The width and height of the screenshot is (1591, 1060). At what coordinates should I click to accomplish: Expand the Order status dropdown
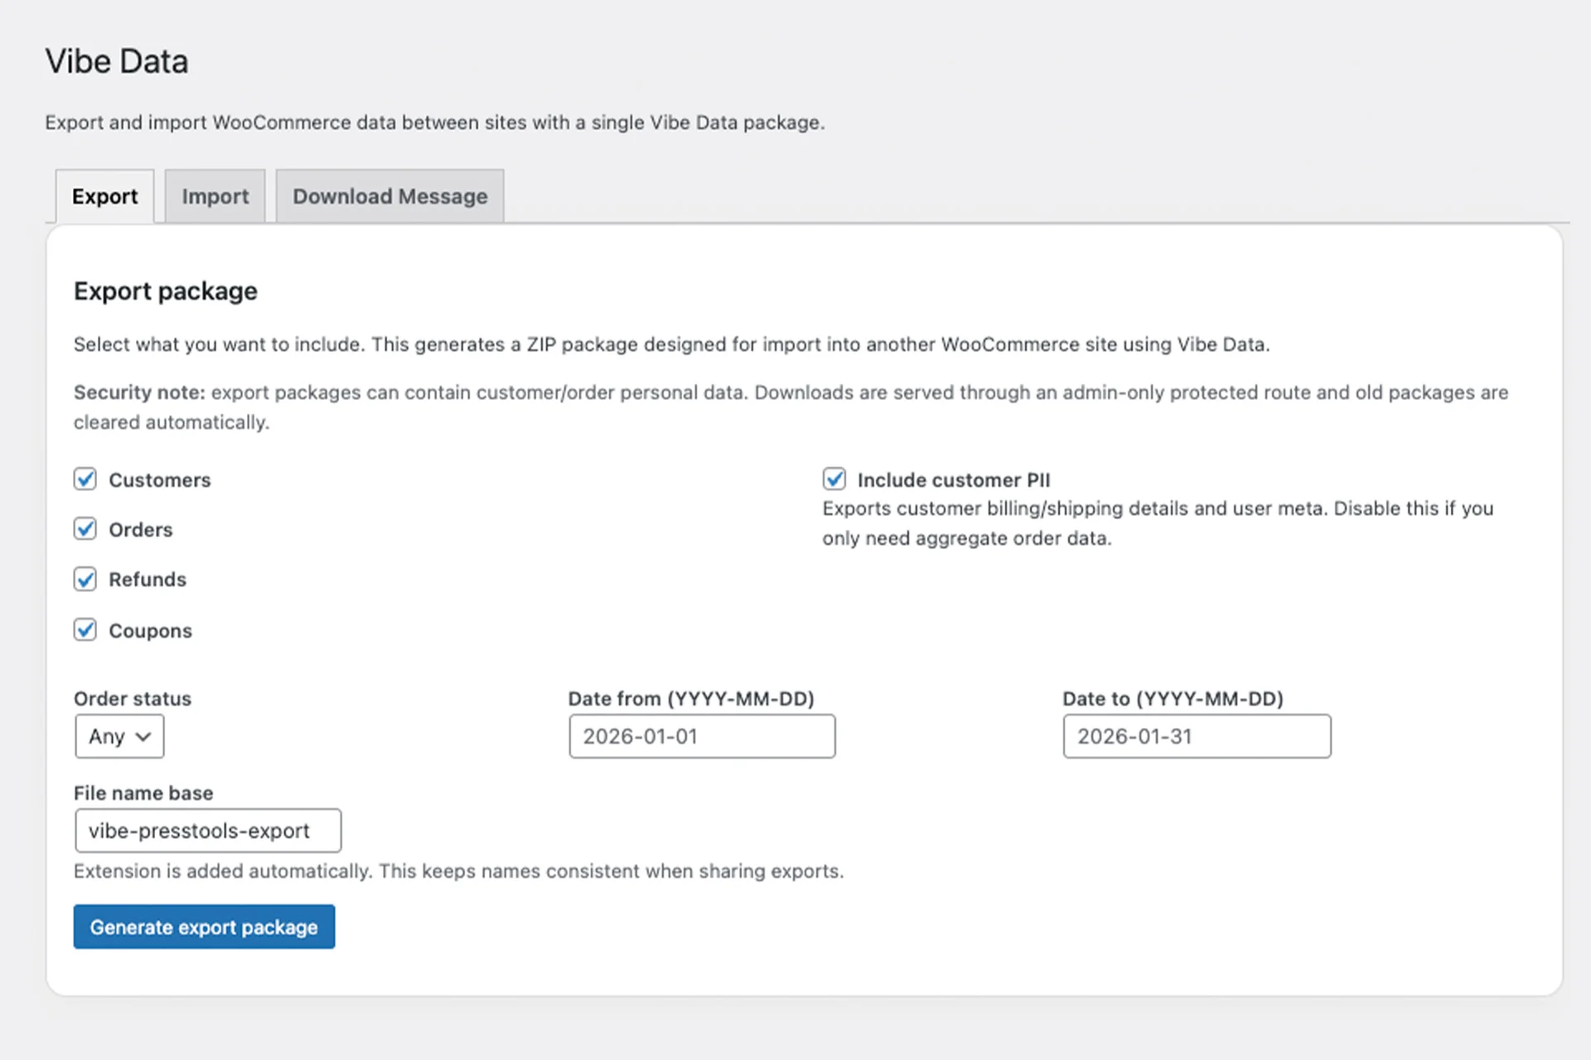[x=120, y=736]
